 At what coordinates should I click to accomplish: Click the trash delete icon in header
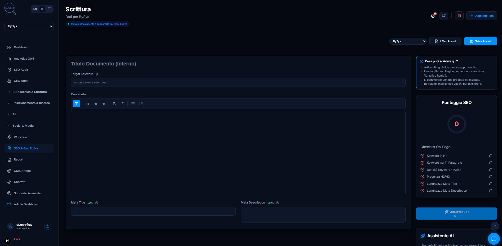459,16
